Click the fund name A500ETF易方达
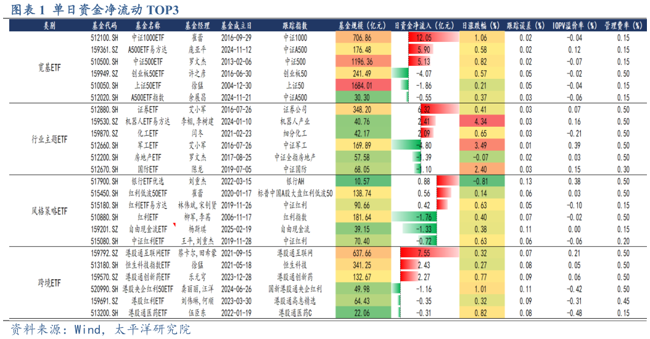650x339 pixels. pyautogui.click(x=147, y=50)
